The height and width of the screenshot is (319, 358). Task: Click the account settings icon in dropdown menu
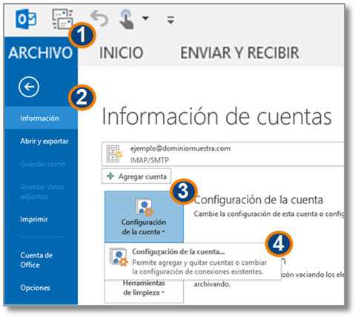119,257
